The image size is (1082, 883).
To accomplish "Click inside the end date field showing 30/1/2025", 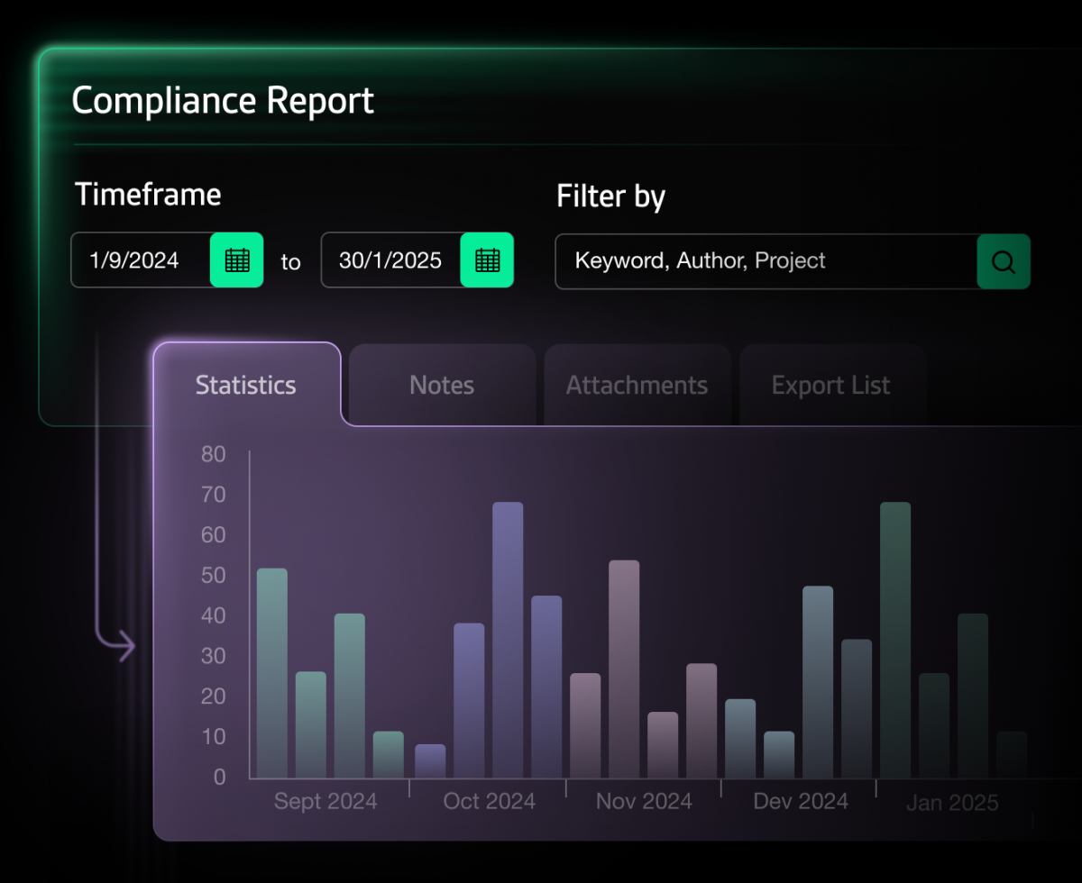I will (x=390, y=260).
